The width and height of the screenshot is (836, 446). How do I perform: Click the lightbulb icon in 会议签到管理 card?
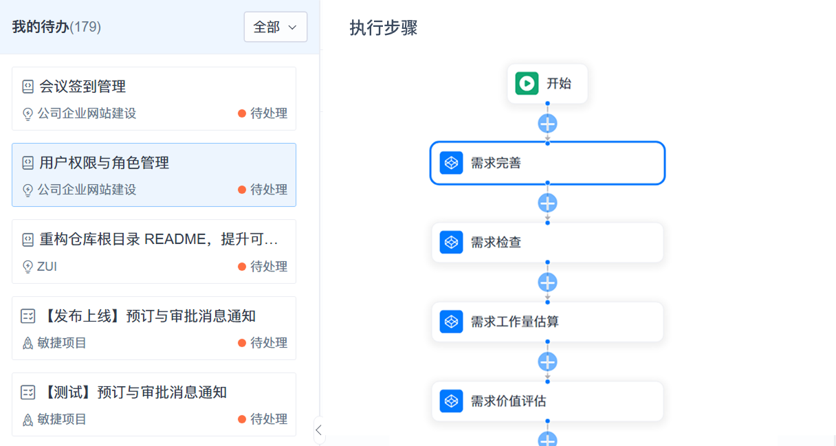click(x=28, y=114)
